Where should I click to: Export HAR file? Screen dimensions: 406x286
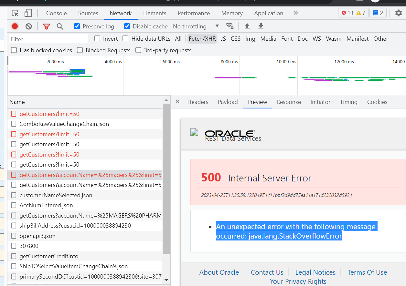261,26
